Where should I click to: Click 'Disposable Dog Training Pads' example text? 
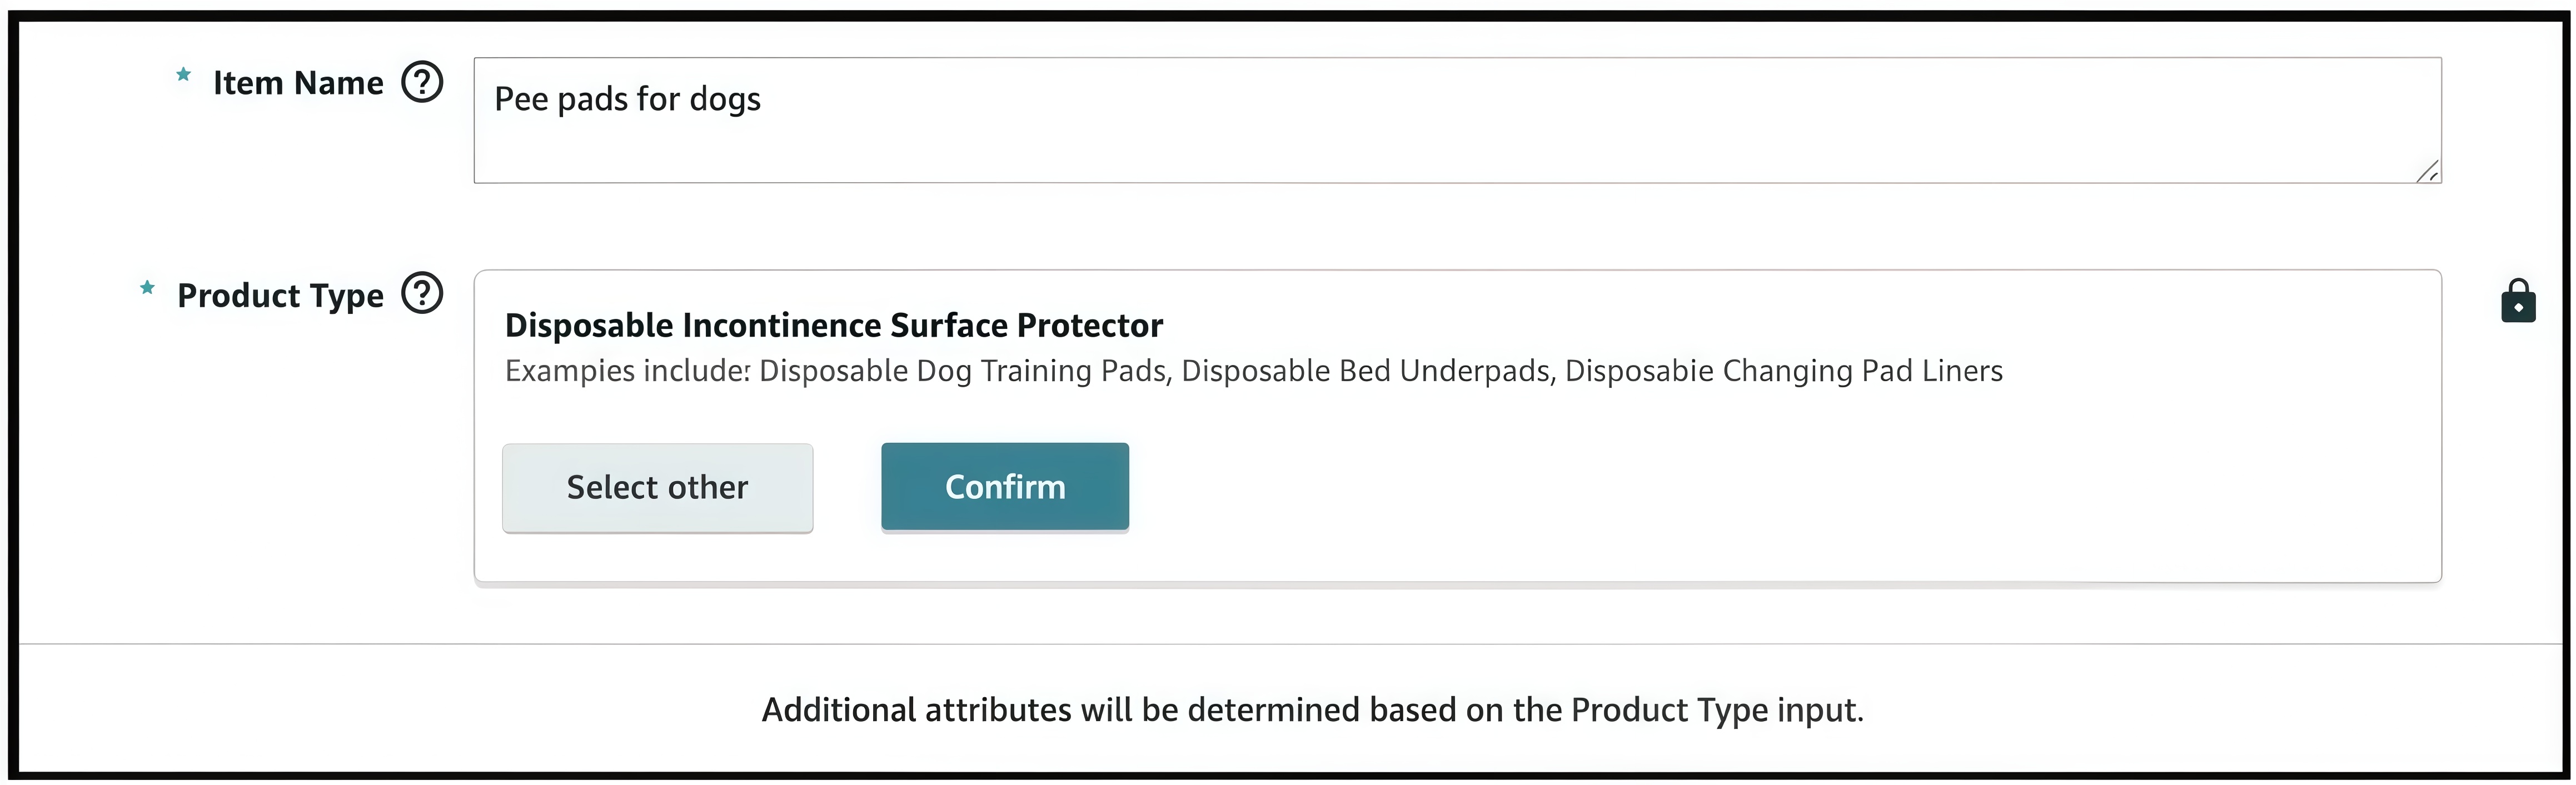tap(964, 371)
